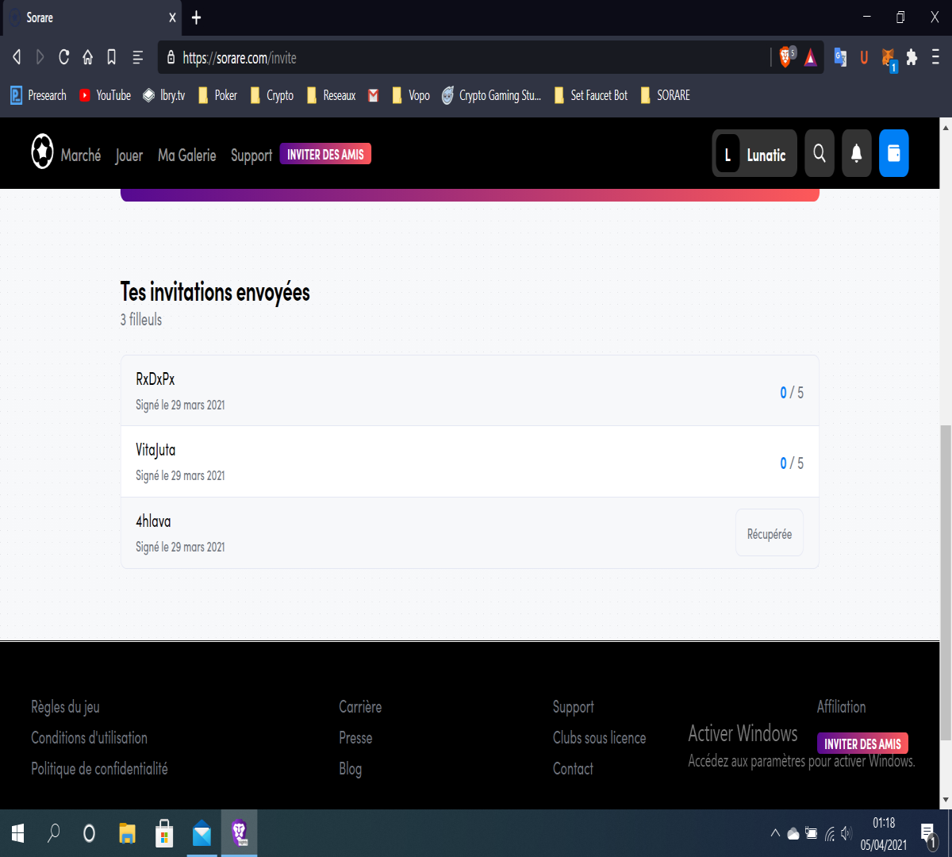Open Mail app from taskbar

pyautogui.click(x=202, y=833)
